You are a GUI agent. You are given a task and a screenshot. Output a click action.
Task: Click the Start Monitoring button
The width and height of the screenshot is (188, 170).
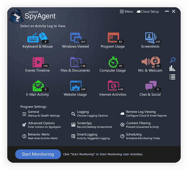38,154
